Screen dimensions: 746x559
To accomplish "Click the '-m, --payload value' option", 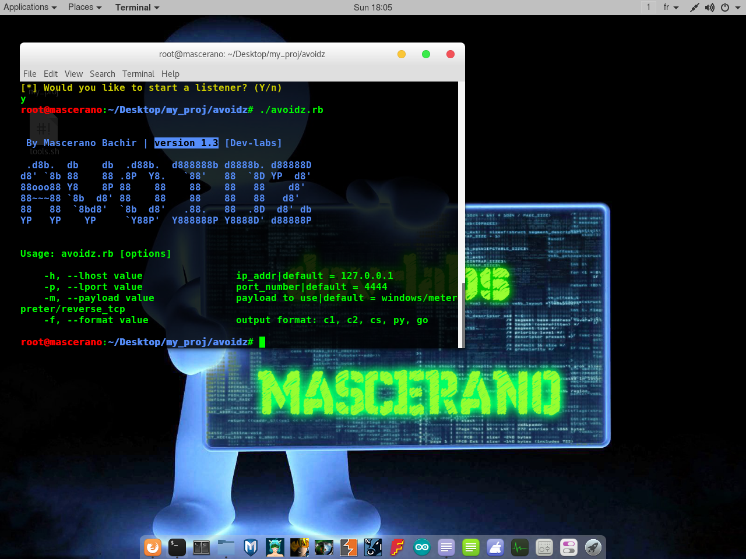I will click(x=99, y=298).
